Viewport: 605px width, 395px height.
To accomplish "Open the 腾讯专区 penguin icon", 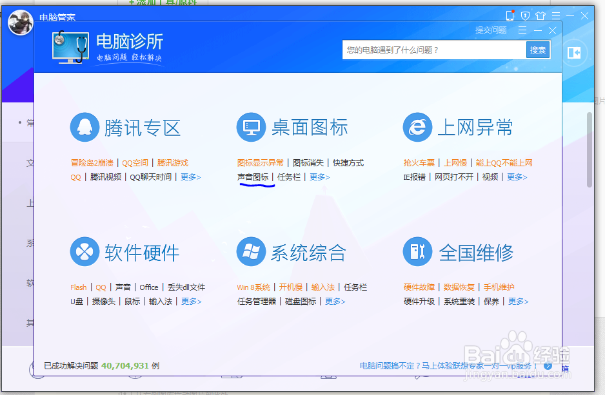I will tap(85, 127).
